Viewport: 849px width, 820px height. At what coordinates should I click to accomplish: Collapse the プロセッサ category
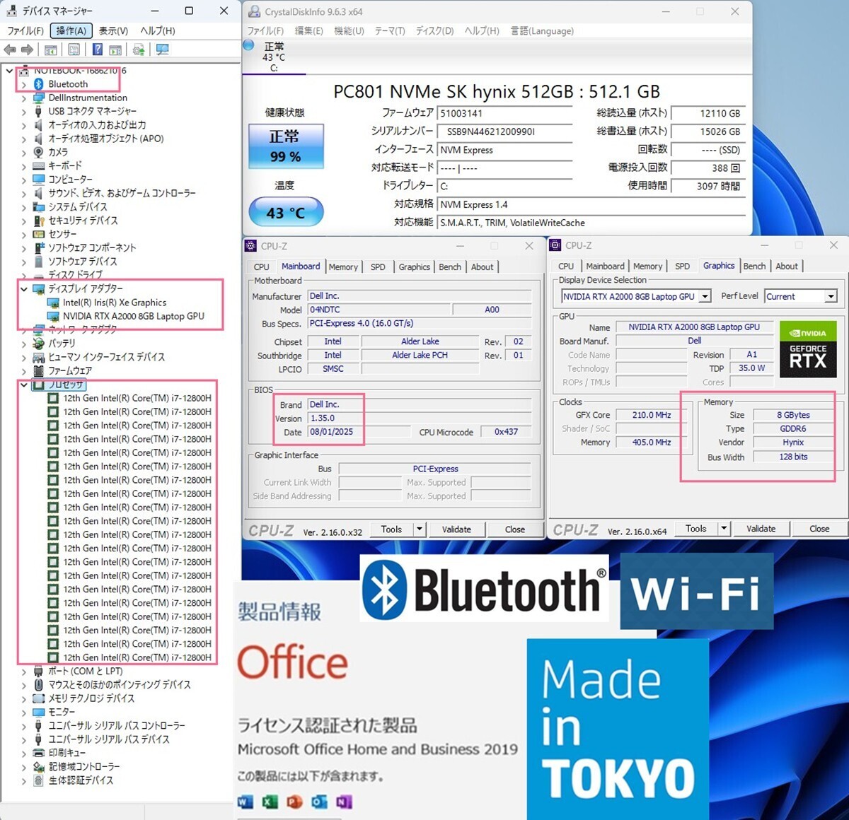coord(23,385)
